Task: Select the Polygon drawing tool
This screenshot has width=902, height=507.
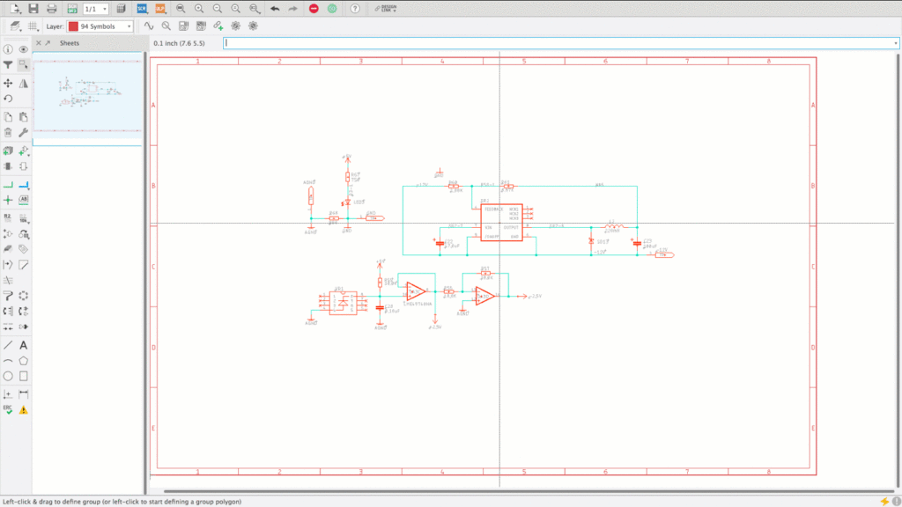Action: coord(24,361)
